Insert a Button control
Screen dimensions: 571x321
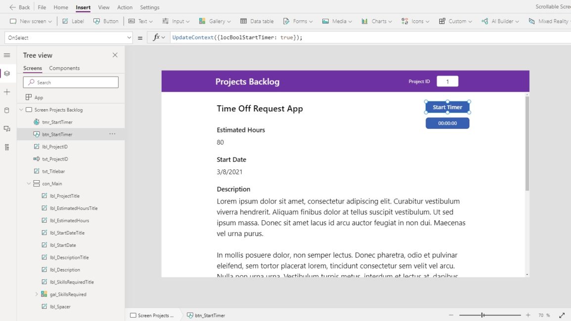tap(105, 21)
